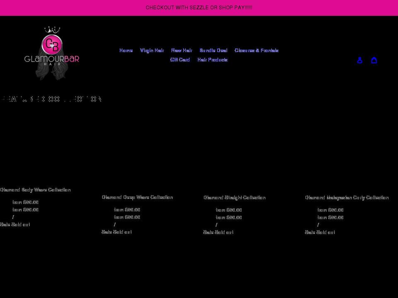Open Diamond Body Wave Collection product

tap(35, 190)
